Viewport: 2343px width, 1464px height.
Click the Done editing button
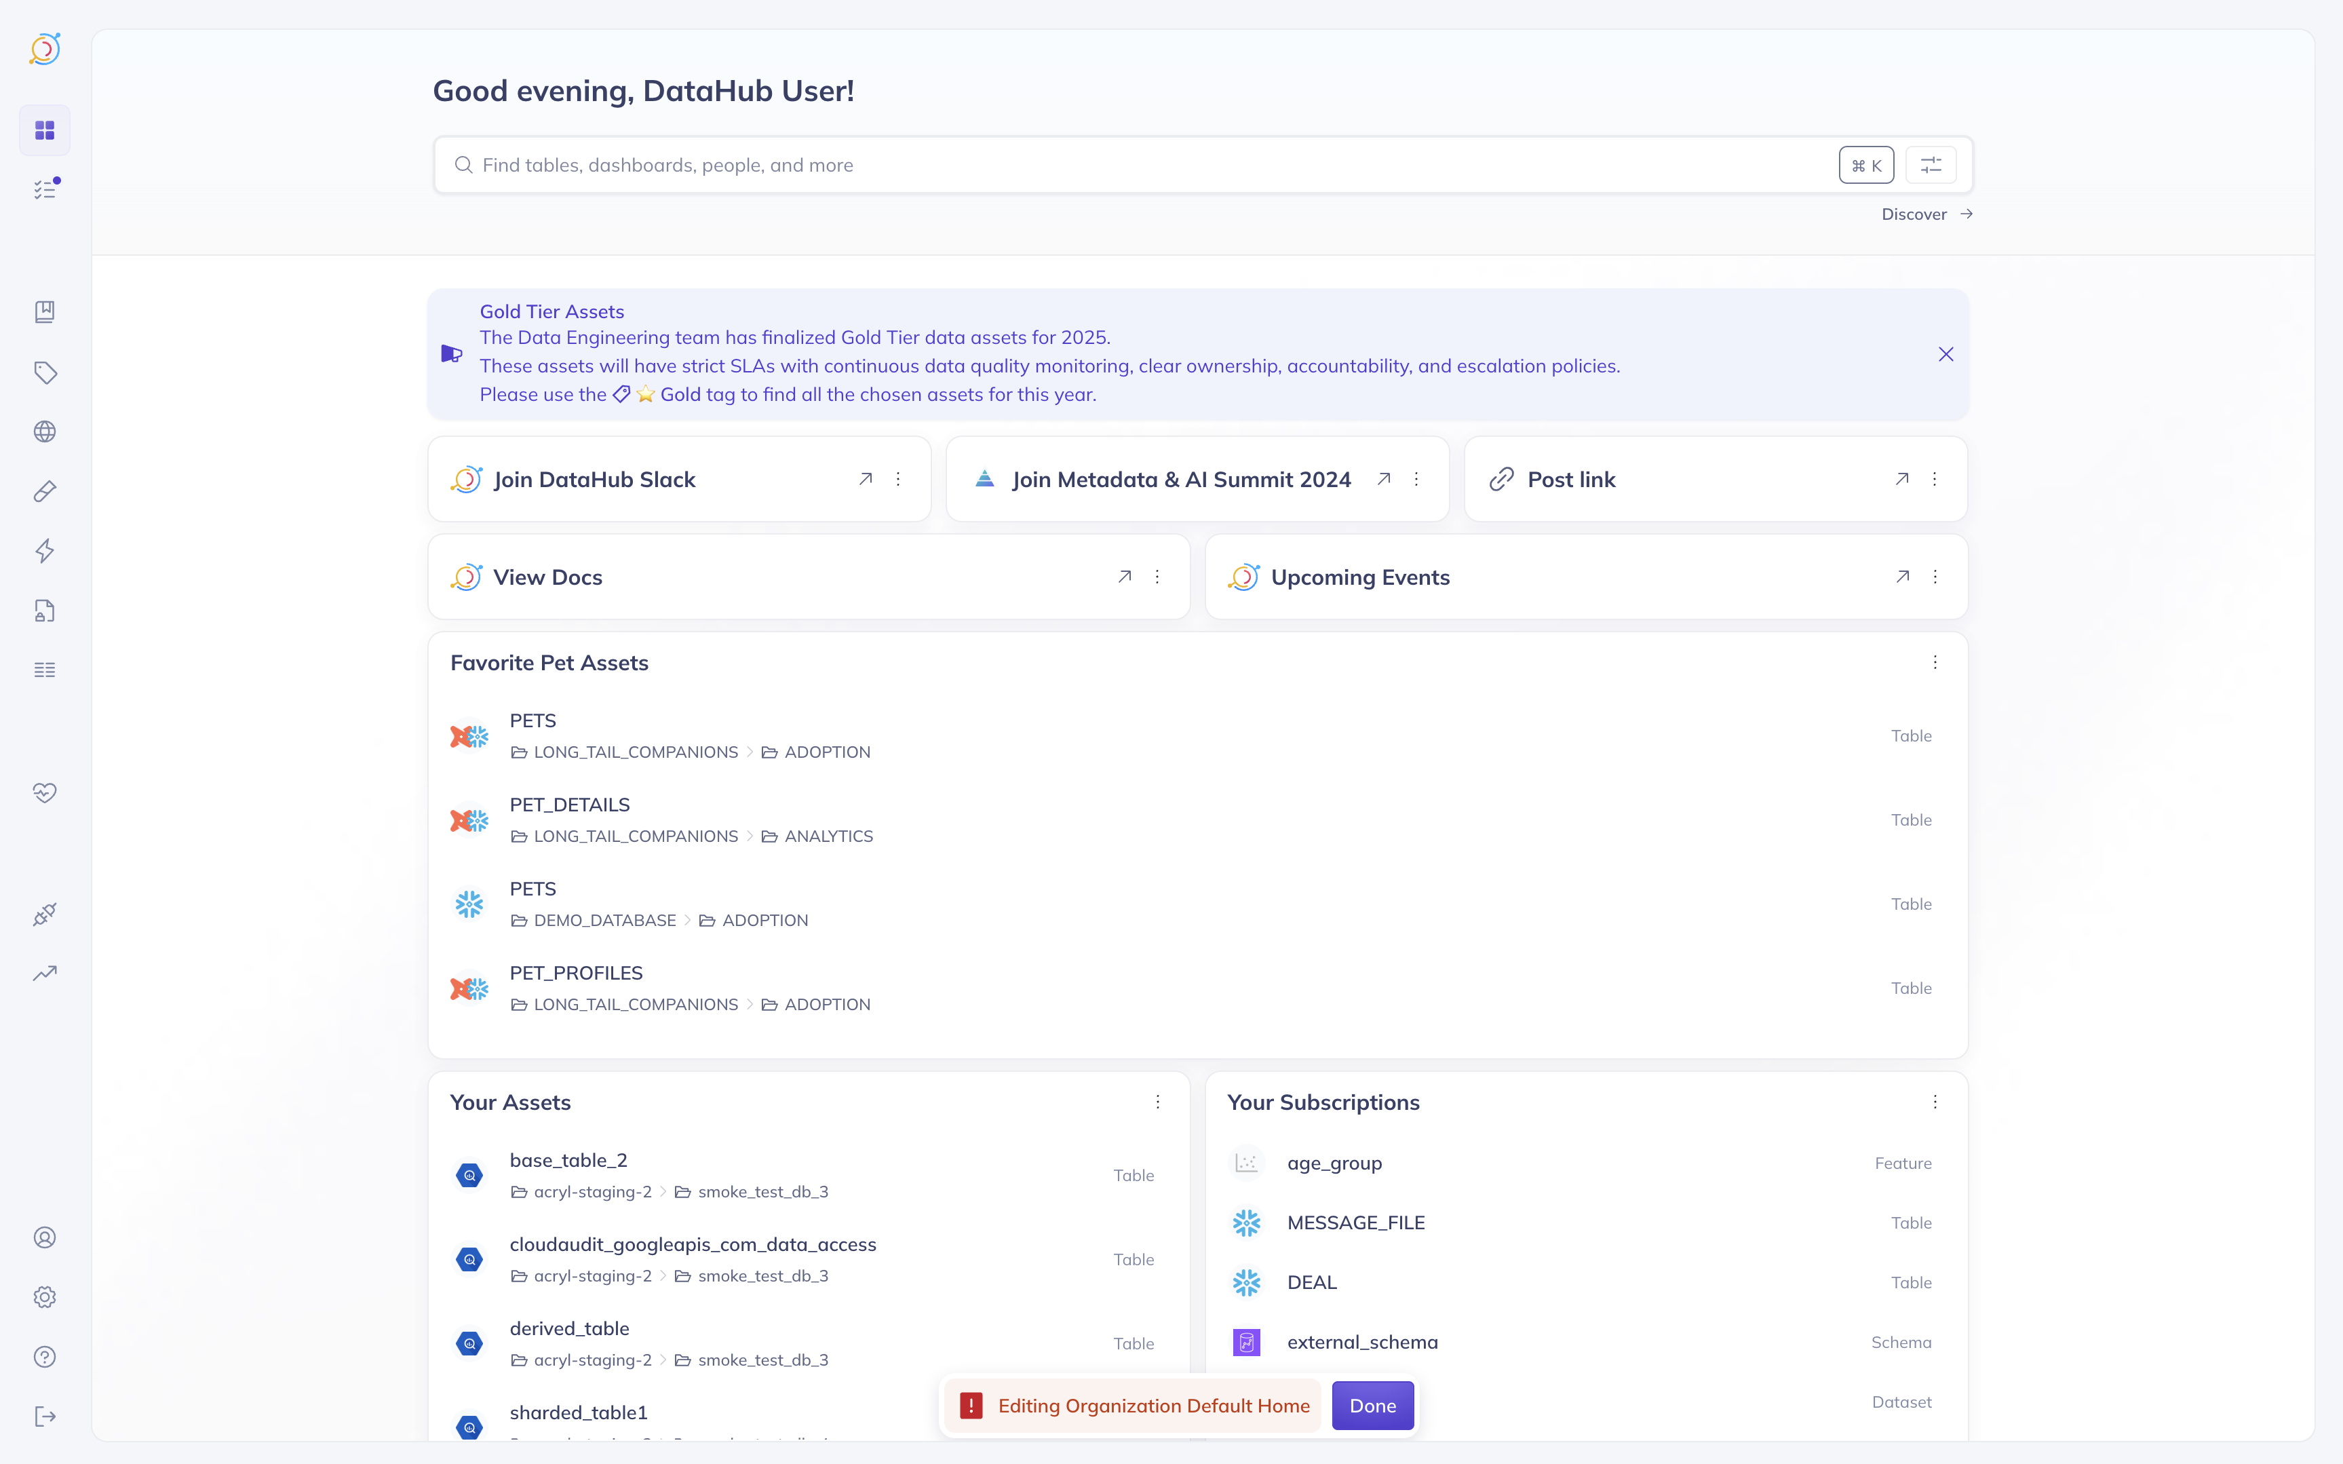point(1372,1406)
